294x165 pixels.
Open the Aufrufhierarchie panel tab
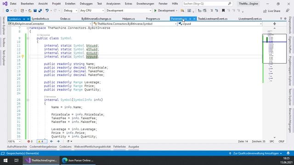(17, 147)
